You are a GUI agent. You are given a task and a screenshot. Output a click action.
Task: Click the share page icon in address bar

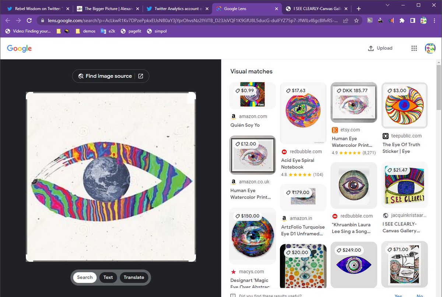(345, 21)
